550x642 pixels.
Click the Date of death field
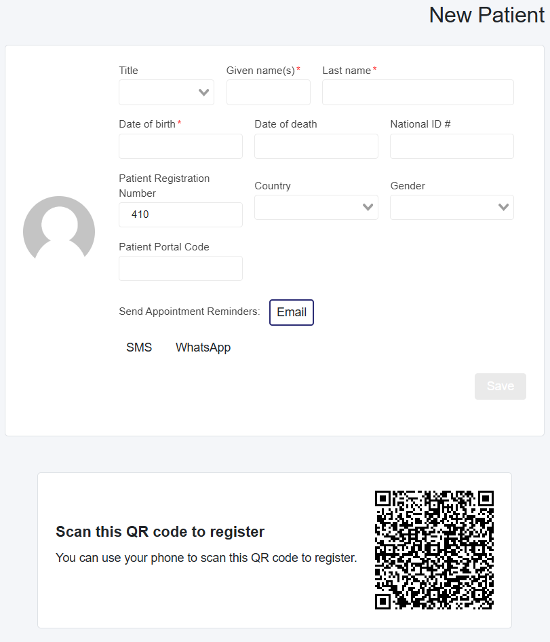point(316,146)
